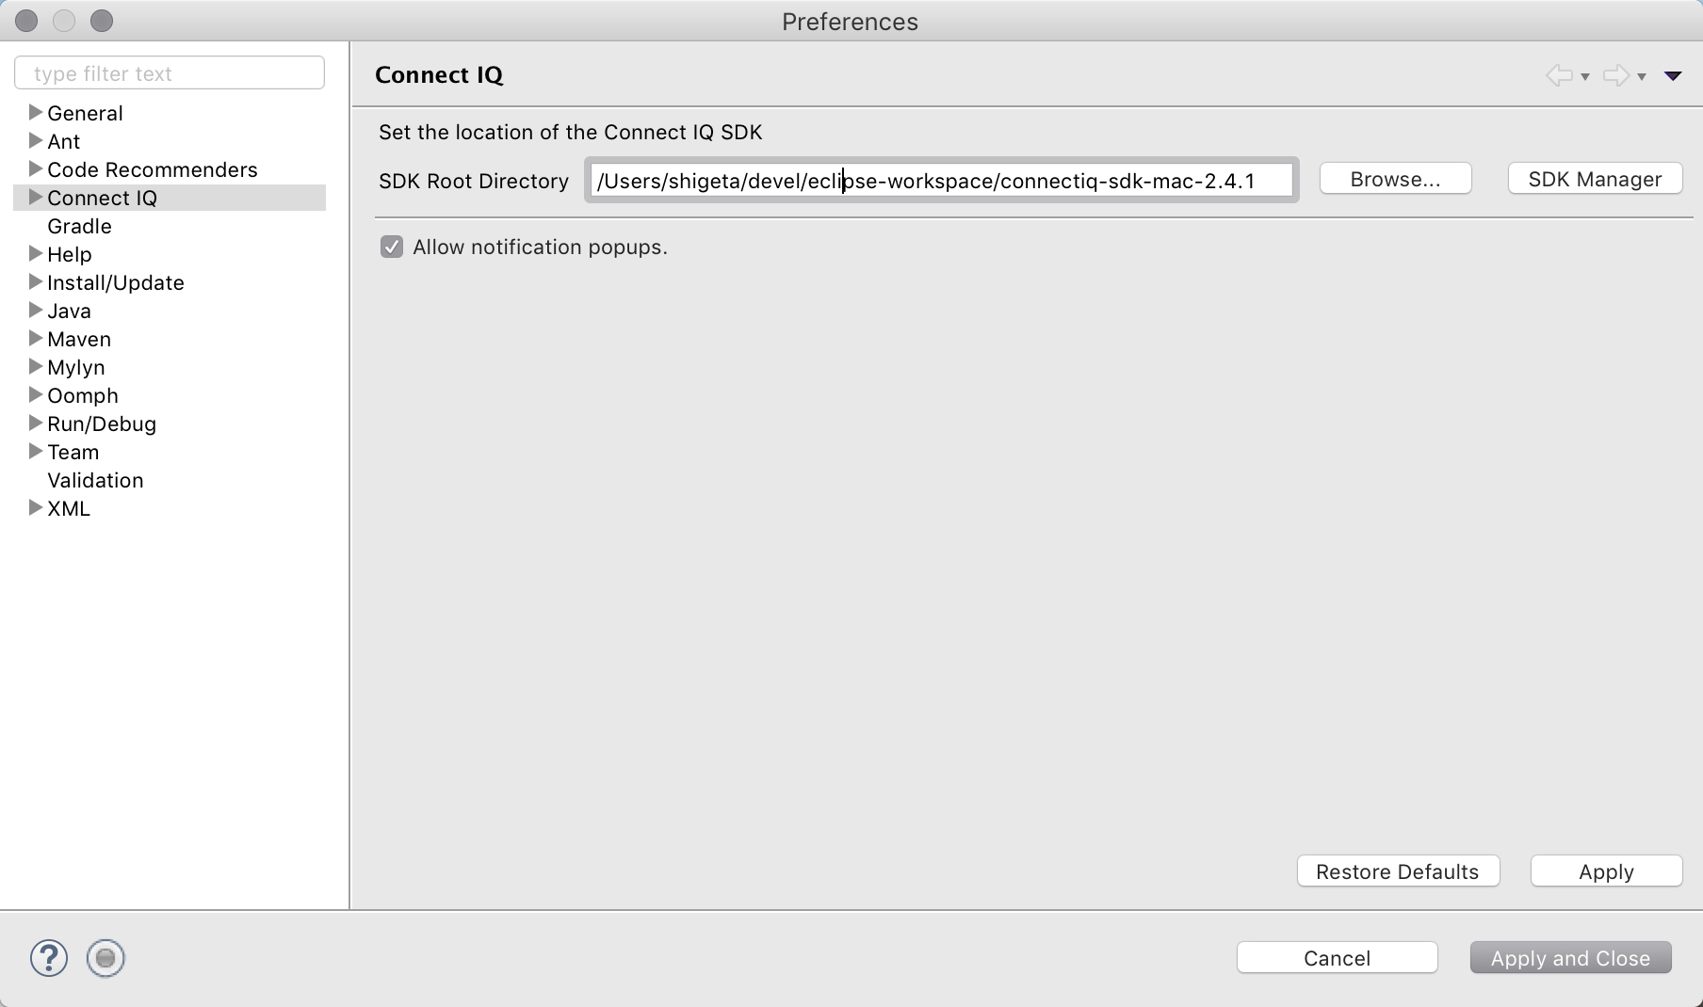Toggle Allow notification popups checkbox
1703x1007 pixels.
(x=392, y=247)
